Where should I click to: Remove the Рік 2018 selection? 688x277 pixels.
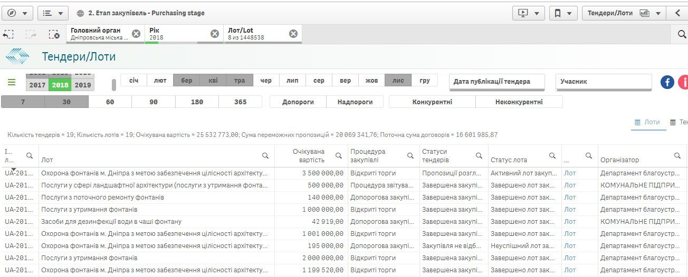pyautogui.click(x=215, y=34)
